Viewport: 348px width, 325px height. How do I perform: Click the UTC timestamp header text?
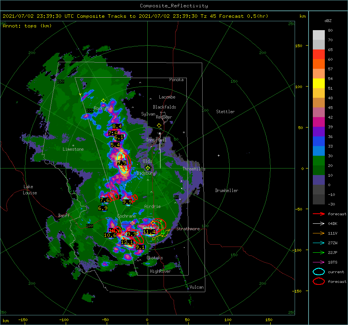point(135,16)
